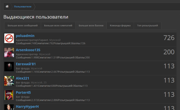Switch to Больше всех симпатий tab
The height and width of the screenshot is (110, 180).
(58, 25)
